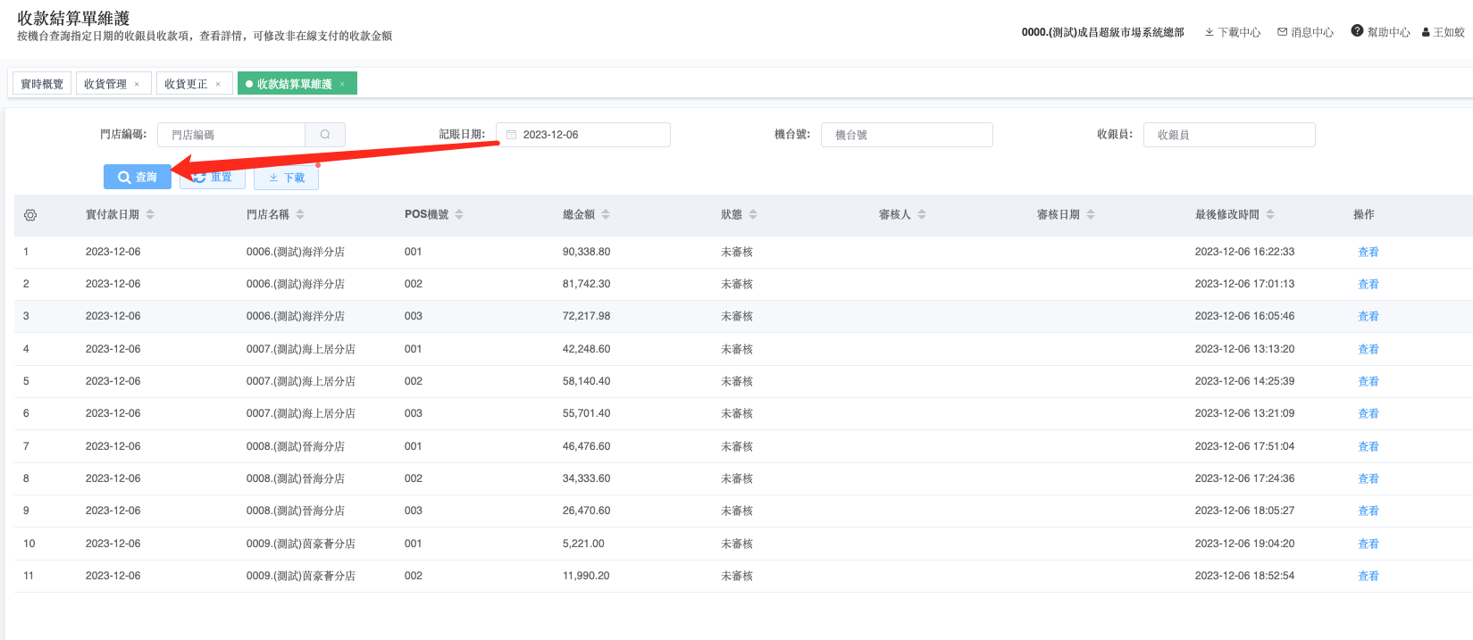This screenshot has height=640, width=1473.
Task: Sort by 總金額 column
Action: 606,214
